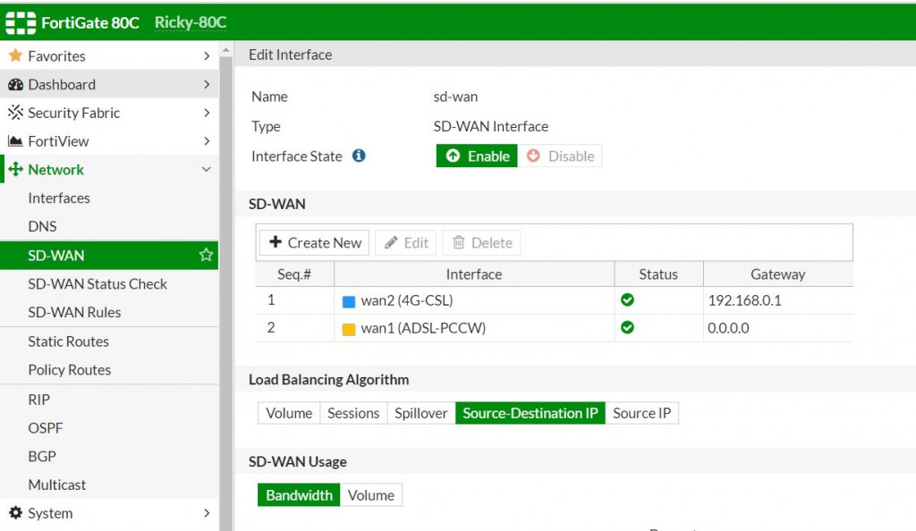Select Source-Destination IP algorithm
Screen dimensions: 916x531
(x=530, y=413)
